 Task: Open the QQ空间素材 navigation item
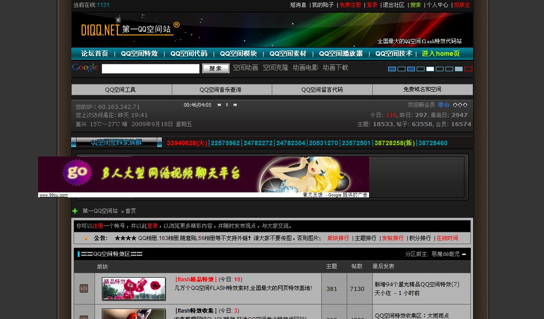coord(288,54)
